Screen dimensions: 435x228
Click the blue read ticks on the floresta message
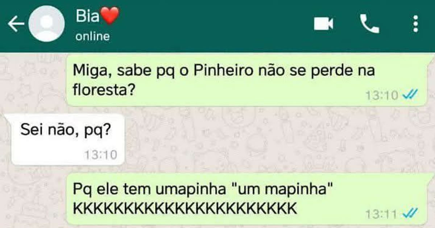pos(411,96)
